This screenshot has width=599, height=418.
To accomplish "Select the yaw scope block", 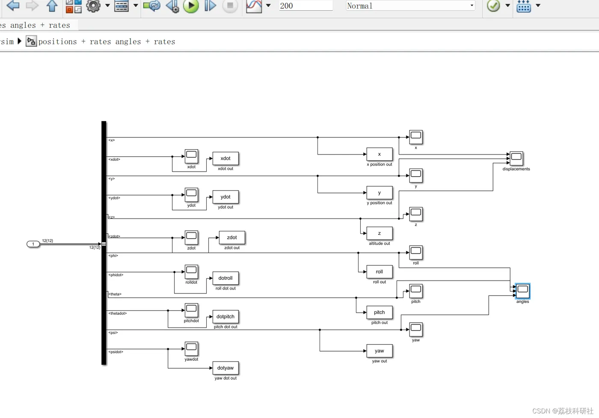I will 416,329.
